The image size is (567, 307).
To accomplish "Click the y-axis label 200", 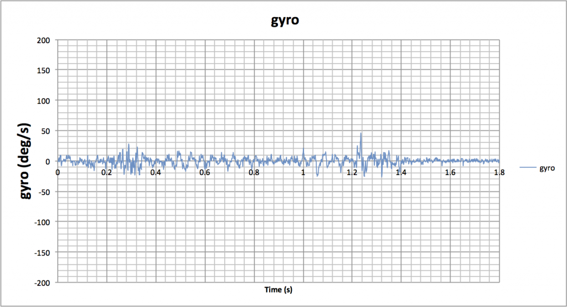I will point(43,40).
